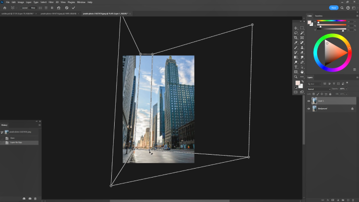The width and height of the screenshot is (359, 202).
Task: Select the Rectangular Marquee tool
Action: pyautogui.click(x=302, y=28)
